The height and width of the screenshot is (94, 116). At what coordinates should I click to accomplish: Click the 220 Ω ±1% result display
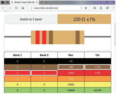pyautogui.click(x=84, y=19)
